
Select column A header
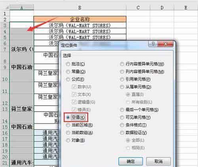coord(22,8)
